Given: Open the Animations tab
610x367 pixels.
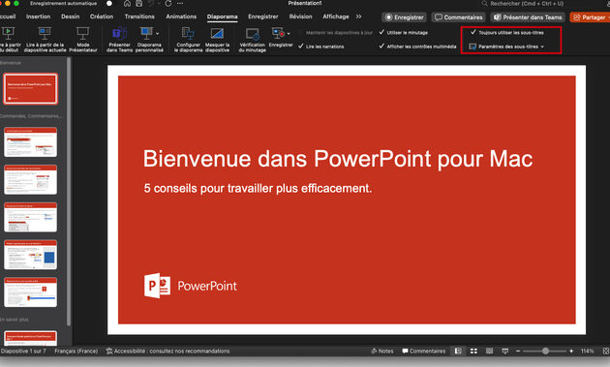Looking at the screenshot, I should coord(181,16).
